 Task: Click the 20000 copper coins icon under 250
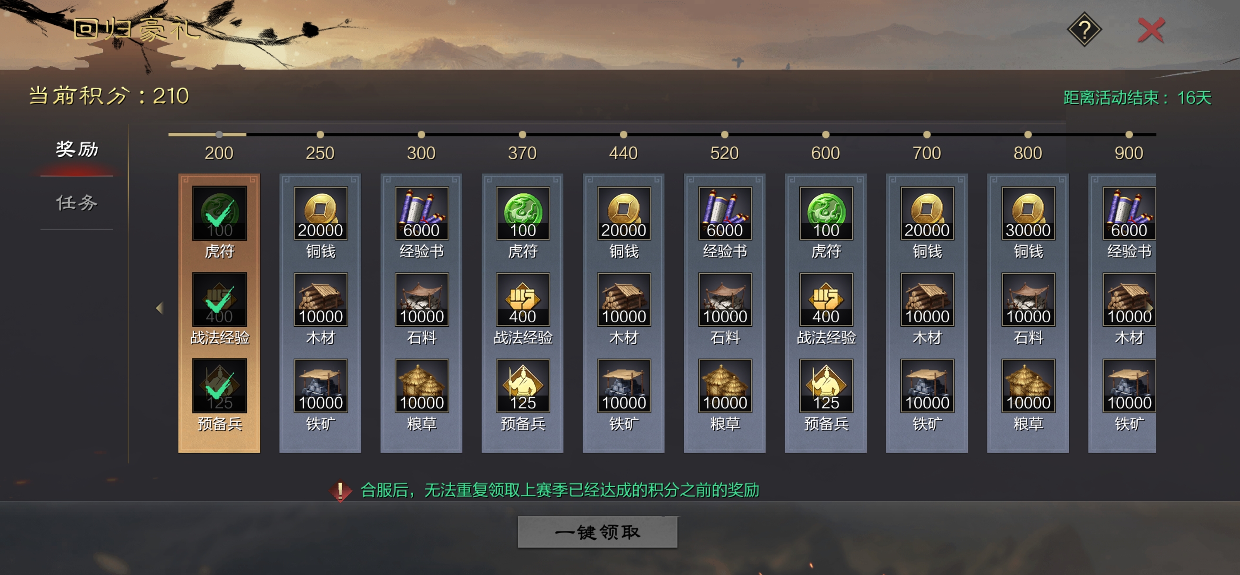[x=320, y=213]
